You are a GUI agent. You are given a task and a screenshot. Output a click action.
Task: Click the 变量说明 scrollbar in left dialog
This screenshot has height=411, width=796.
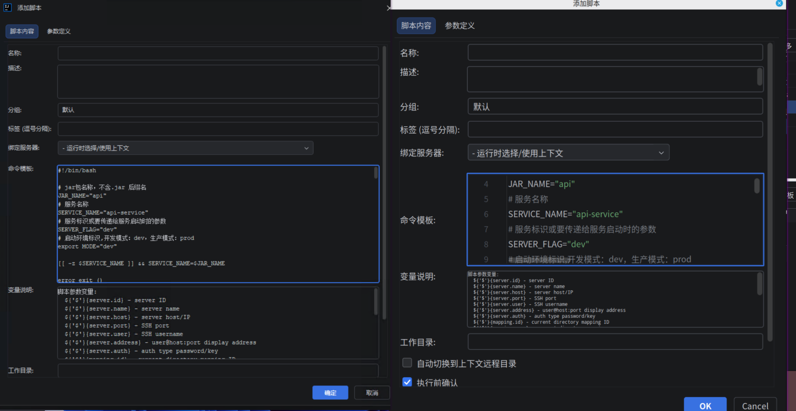(x=376, y=302)
